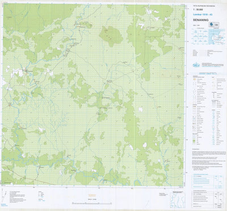This screenshot has width=227, height=211.
Task: Click the blue location overview map in the margin
Action: tap(217, 36)
